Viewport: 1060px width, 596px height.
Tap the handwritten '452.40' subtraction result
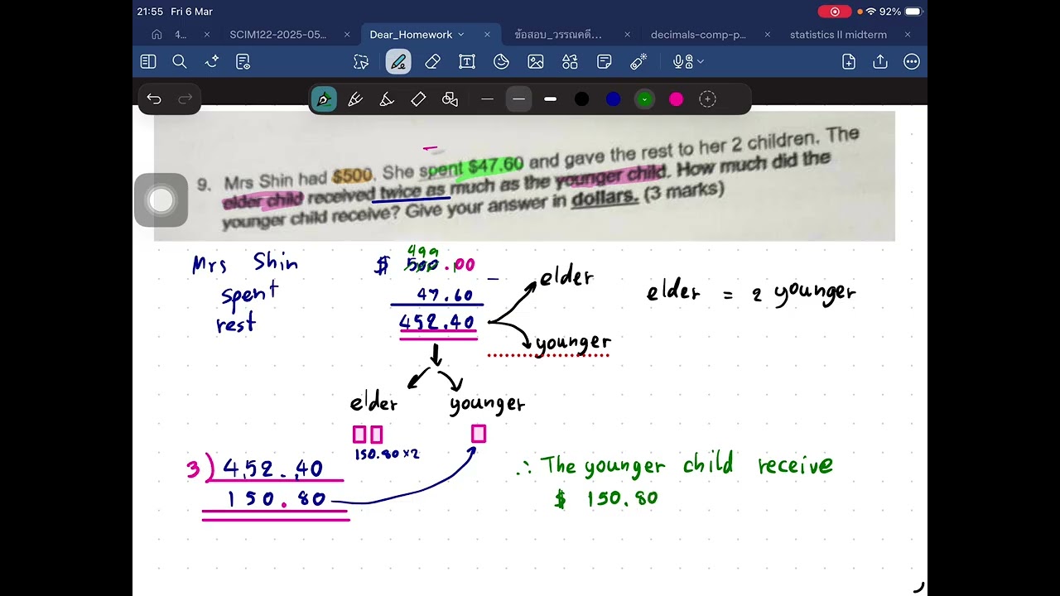pos(437,322)
